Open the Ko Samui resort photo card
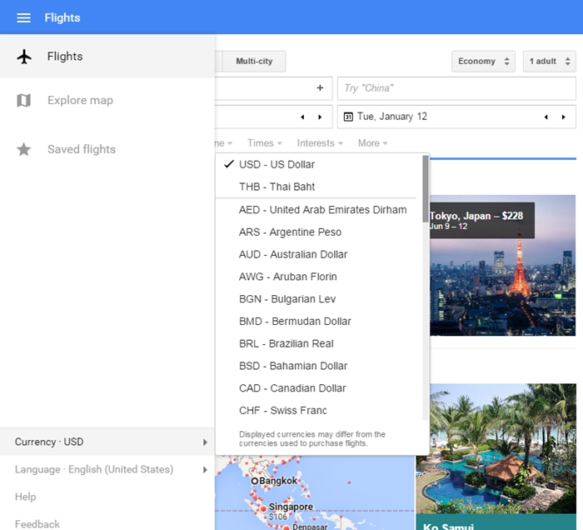The image size is (583, 530). [x=496, y=457]
